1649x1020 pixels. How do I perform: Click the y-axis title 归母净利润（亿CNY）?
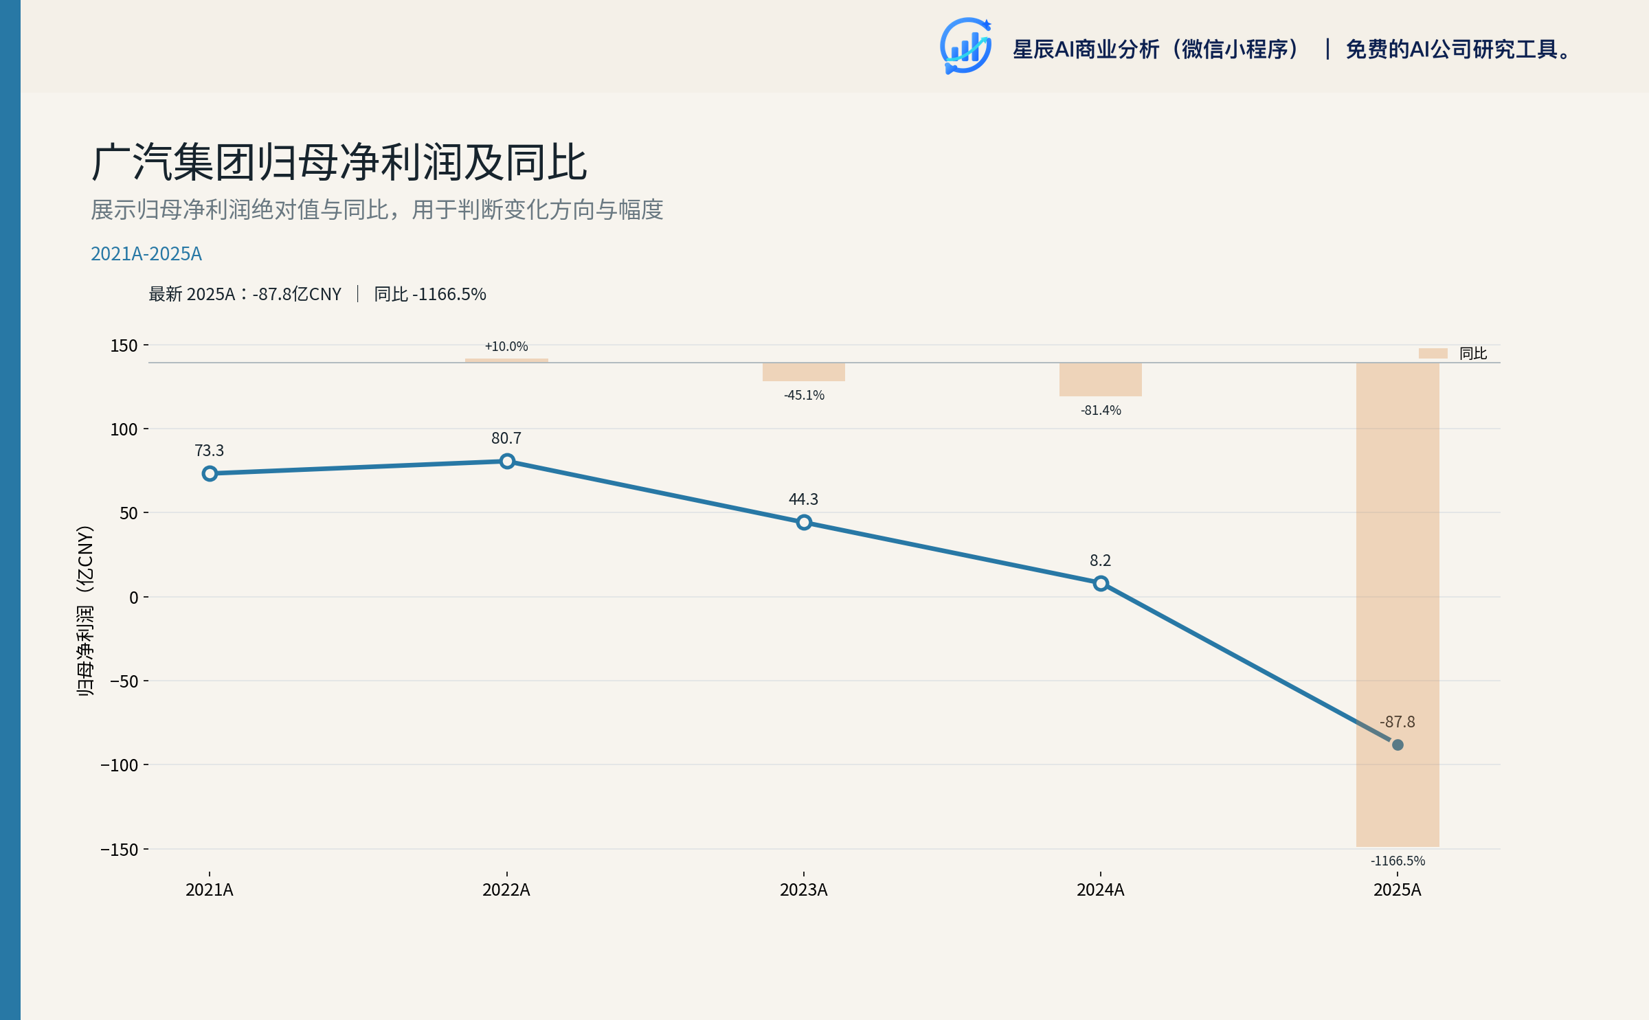pyautogui.click(x=85, y=611)
